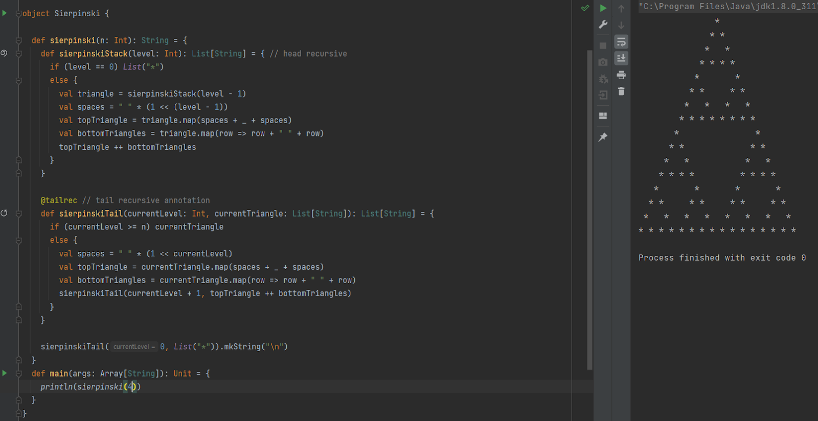
Task: Click the mkString call on the sierpinskiTail line
Action: [256, 347]
